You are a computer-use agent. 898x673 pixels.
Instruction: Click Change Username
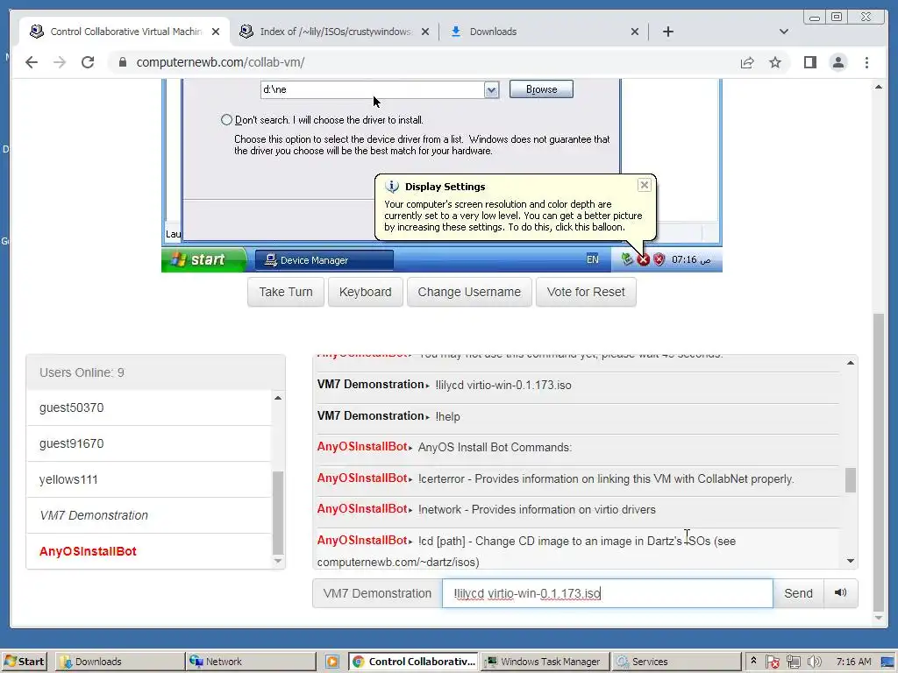[469, 292]
